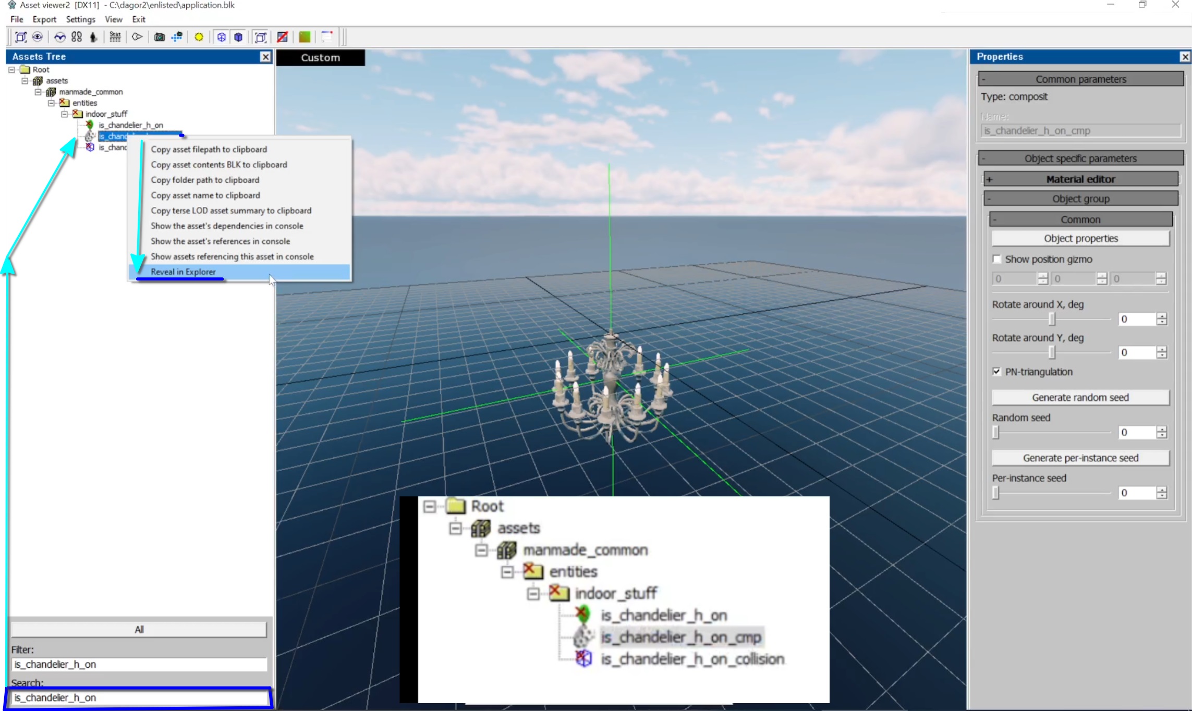This screenshot has width=1192, height=711.
Task: Click the Filter text input field
Action: [139, 664]
